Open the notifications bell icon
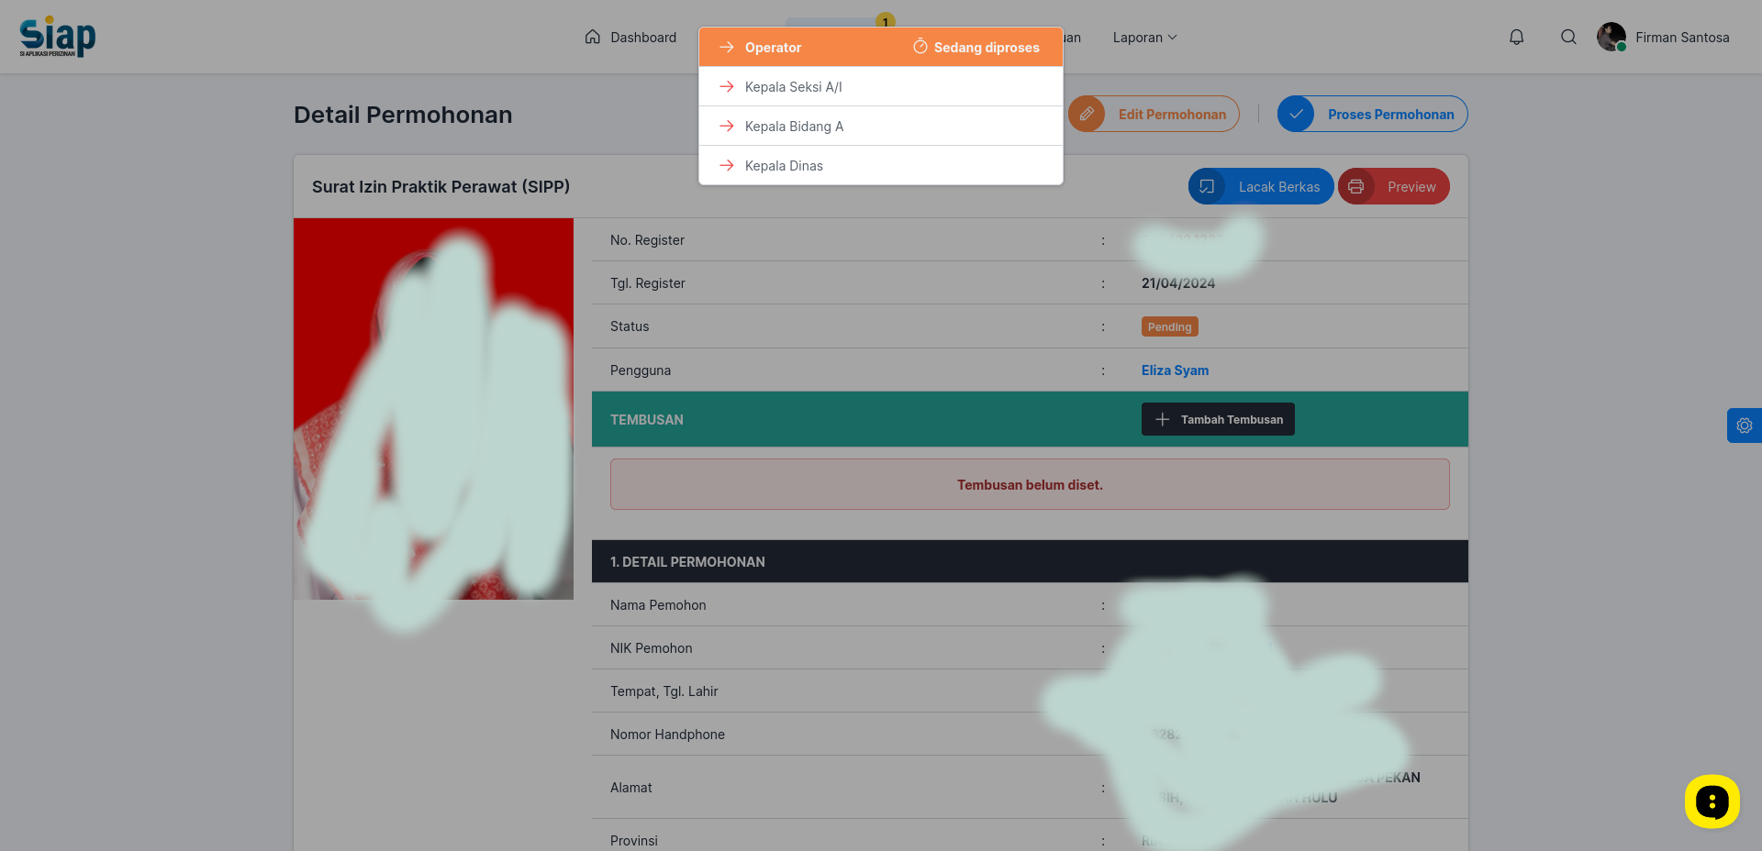This screenshot has height=851, width=1762. pyautogui.click(x=1516, y=37)
